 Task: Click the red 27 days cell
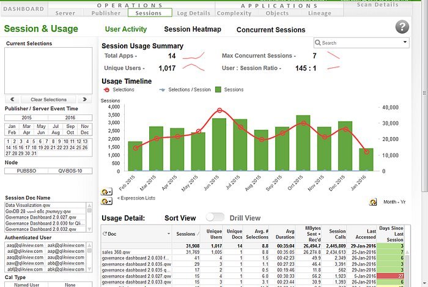tap(390, 276)
